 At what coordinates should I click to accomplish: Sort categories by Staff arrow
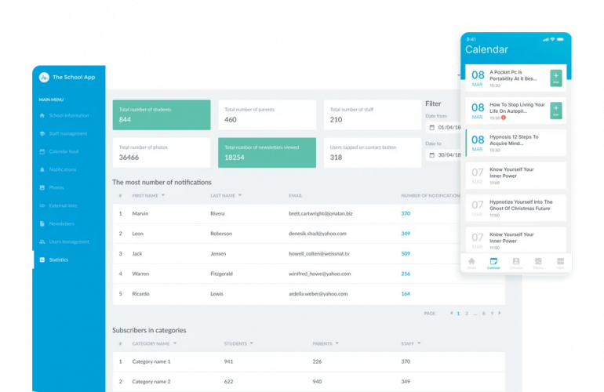pyautogui.click(x=419, y=343)
